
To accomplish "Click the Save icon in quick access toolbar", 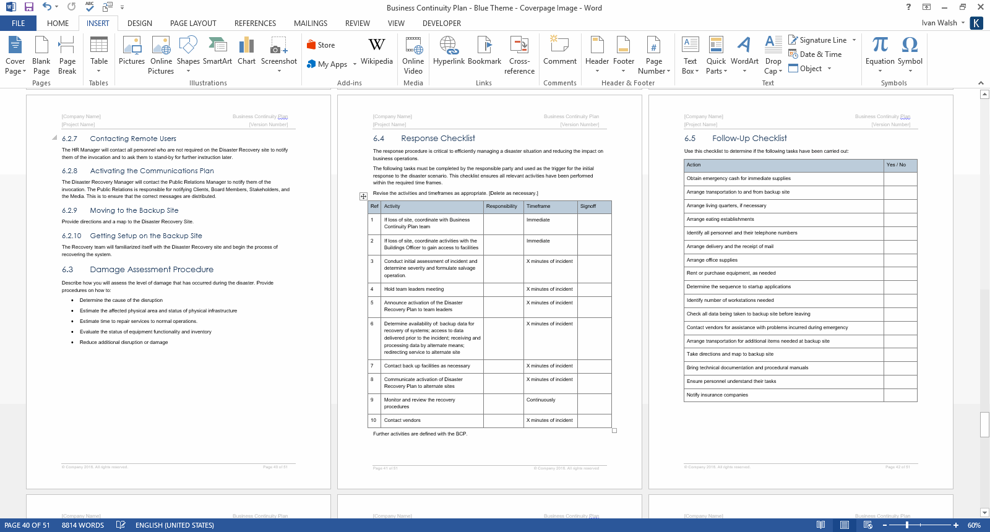I will tap(29, 7).
